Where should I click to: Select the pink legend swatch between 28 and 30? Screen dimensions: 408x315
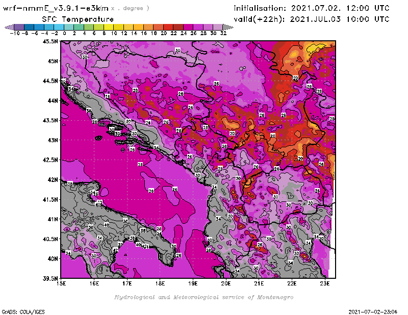(208, 27)
